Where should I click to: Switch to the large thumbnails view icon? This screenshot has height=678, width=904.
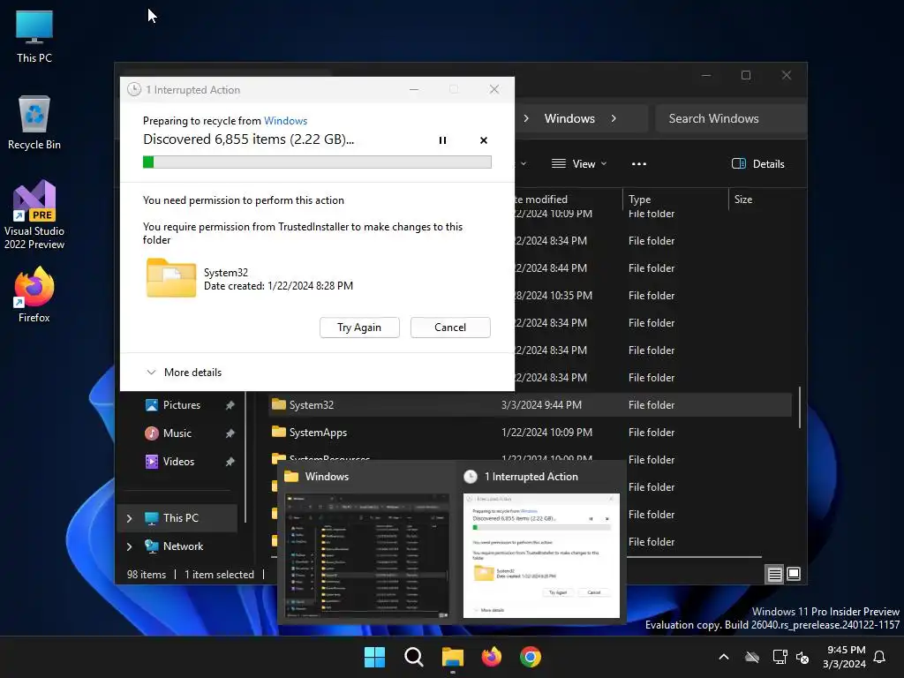(794, 574)
